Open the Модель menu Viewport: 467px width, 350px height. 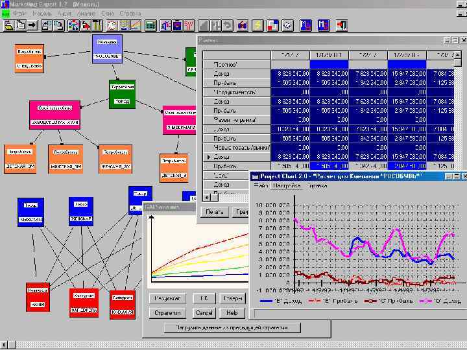click(x=42, y=14)
